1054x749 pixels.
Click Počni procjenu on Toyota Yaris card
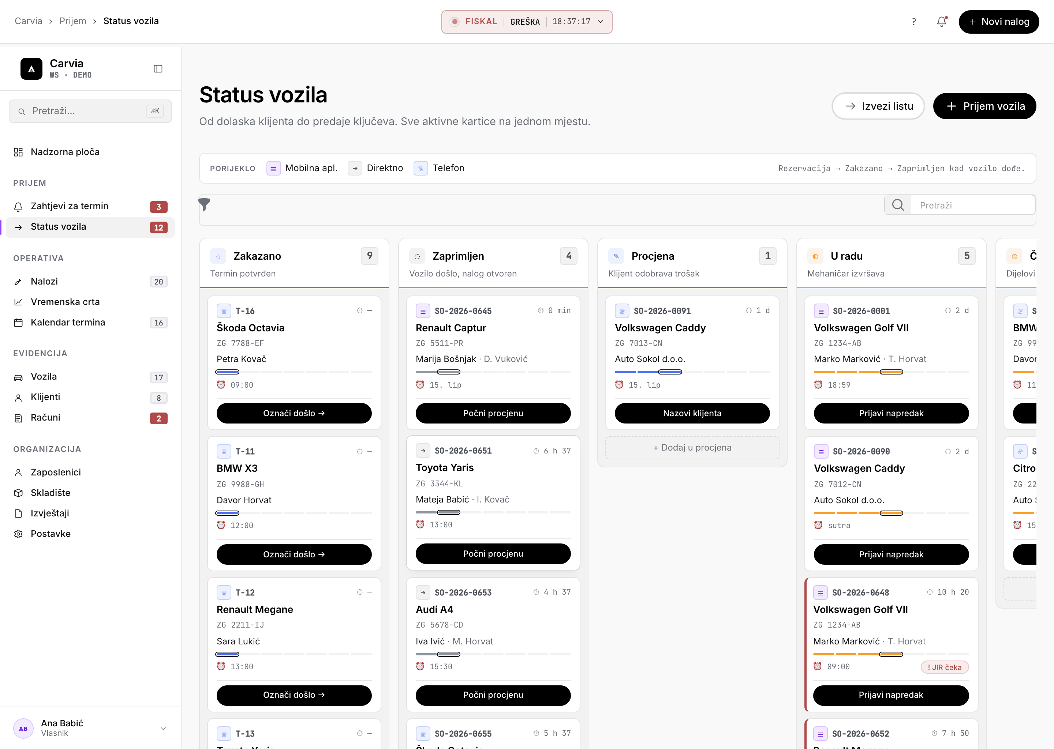[493, 553]
